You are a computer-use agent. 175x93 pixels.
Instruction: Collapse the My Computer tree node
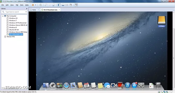3,16
